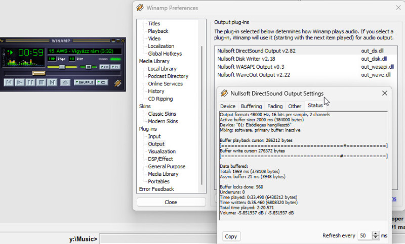Toggle Repeat mode in Winamp player
405x244 pixels.
102,82
